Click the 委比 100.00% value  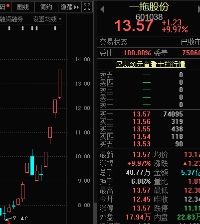pos(137,53)
